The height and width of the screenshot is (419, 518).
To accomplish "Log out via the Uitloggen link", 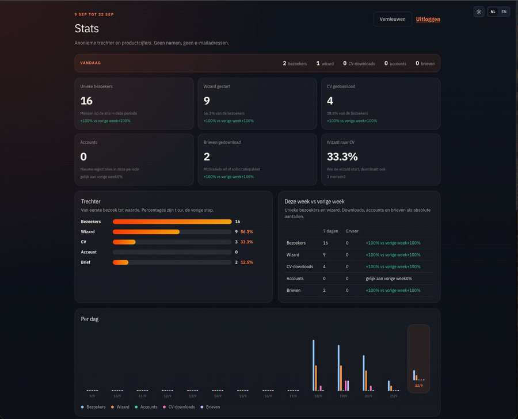I will click(428, 19).
